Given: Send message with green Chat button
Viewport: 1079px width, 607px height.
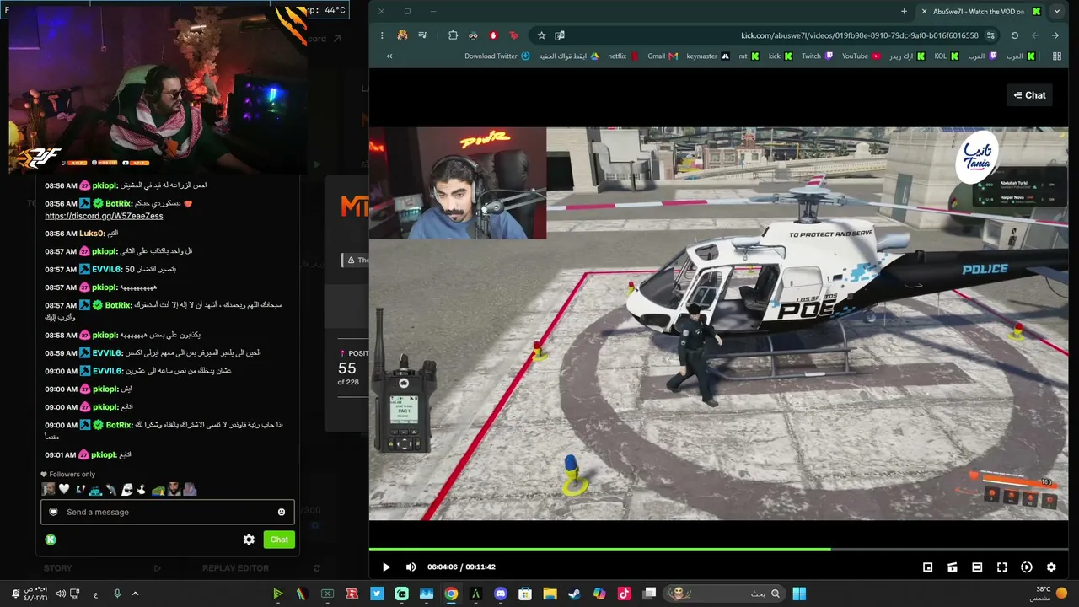Looking at the screenshot, I should click(279, 540).
